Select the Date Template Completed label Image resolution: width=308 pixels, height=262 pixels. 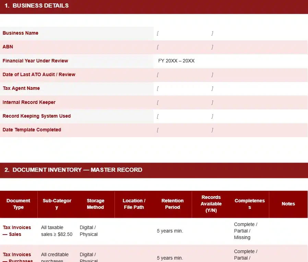coord(32,130)
